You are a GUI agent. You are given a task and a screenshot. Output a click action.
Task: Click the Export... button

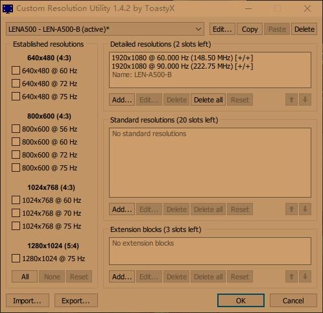pos(76,300)
